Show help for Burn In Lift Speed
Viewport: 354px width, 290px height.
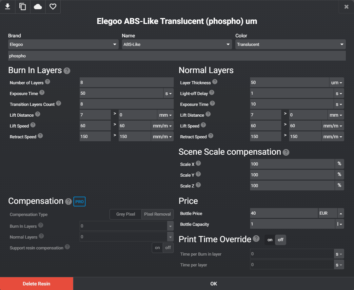click(x=33, y=125)
